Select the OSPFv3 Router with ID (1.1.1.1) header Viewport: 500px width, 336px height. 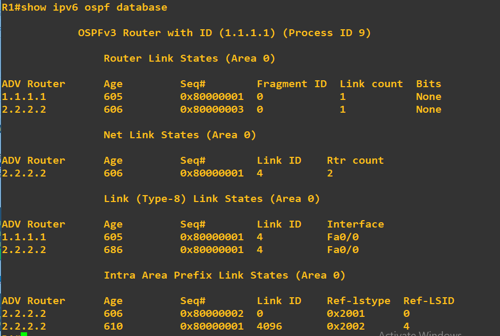click(x=224, y=33)
